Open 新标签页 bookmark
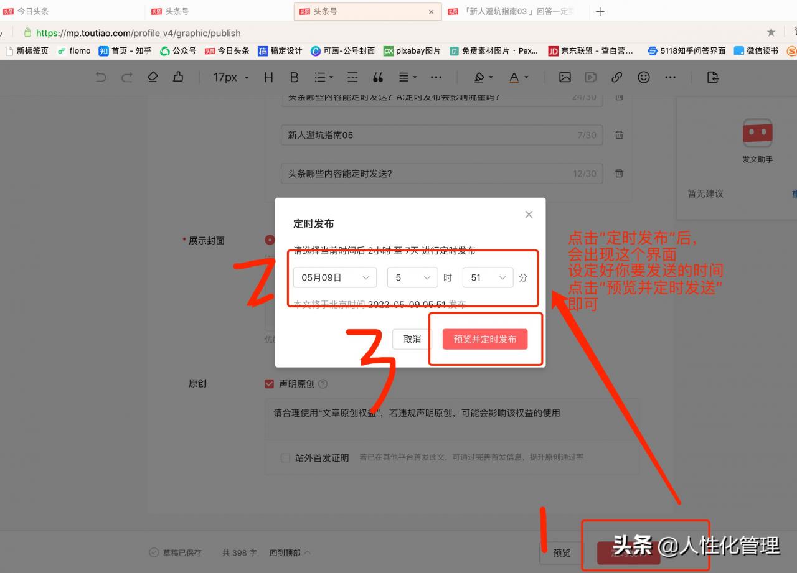Viewport: 797px width, 573px height. click(x=26, y=51)
